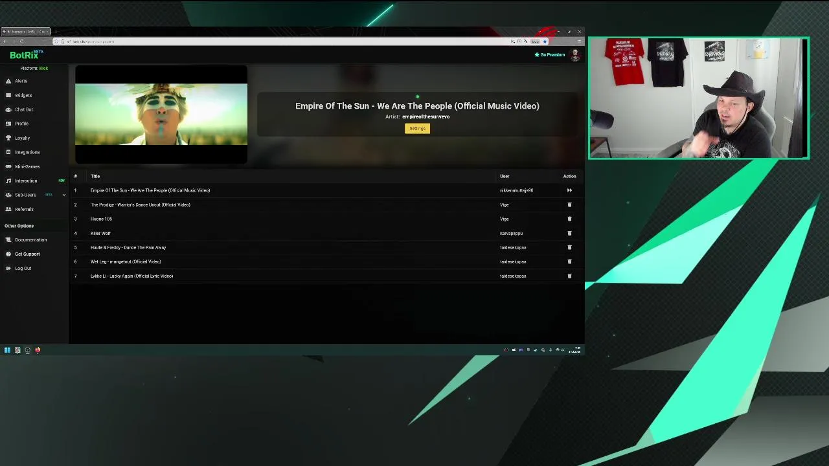Delete the Huone 105 song
Screen dimensions: 829x466
[x=569, y=219]
